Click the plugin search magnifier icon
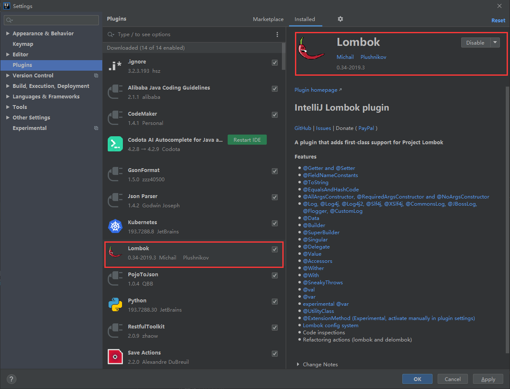Screen dimensions: 510x389 (111, 34)
